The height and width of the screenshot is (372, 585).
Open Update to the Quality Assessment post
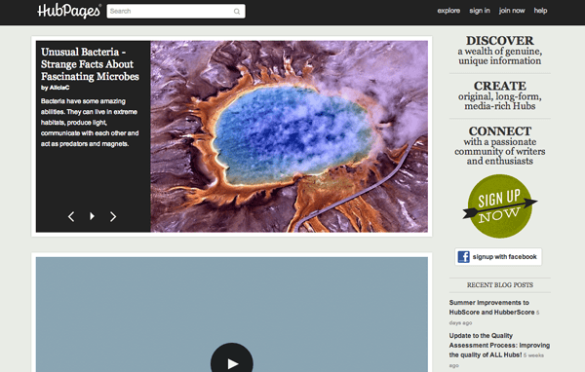click(x=499, y=346)
